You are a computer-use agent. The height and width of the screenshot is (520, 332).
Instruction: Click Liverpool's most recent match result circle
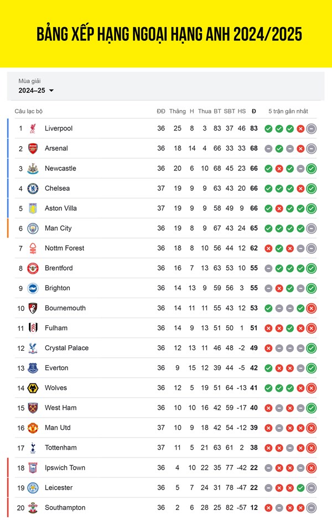pyautogui.click(x=312, y=128)
